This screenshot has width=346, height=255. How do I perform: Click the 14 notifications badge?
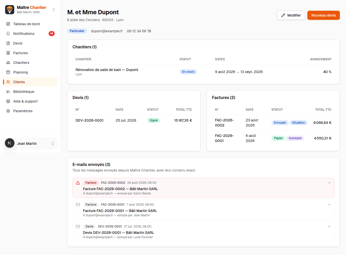pos(52,34)
